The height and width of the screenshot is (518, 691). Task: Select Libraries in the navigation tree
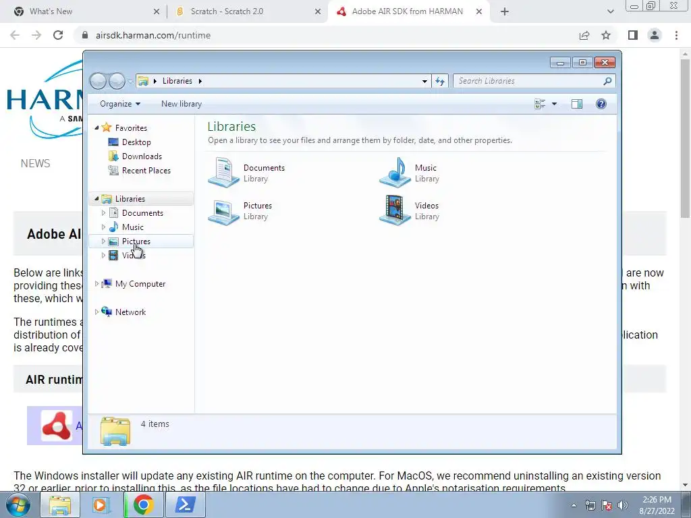click(x=130, y=199)
